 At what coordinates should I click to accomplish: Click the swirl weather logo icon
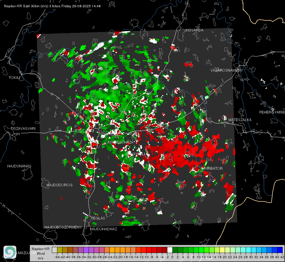pyautogui.click(x=10, y=252)
